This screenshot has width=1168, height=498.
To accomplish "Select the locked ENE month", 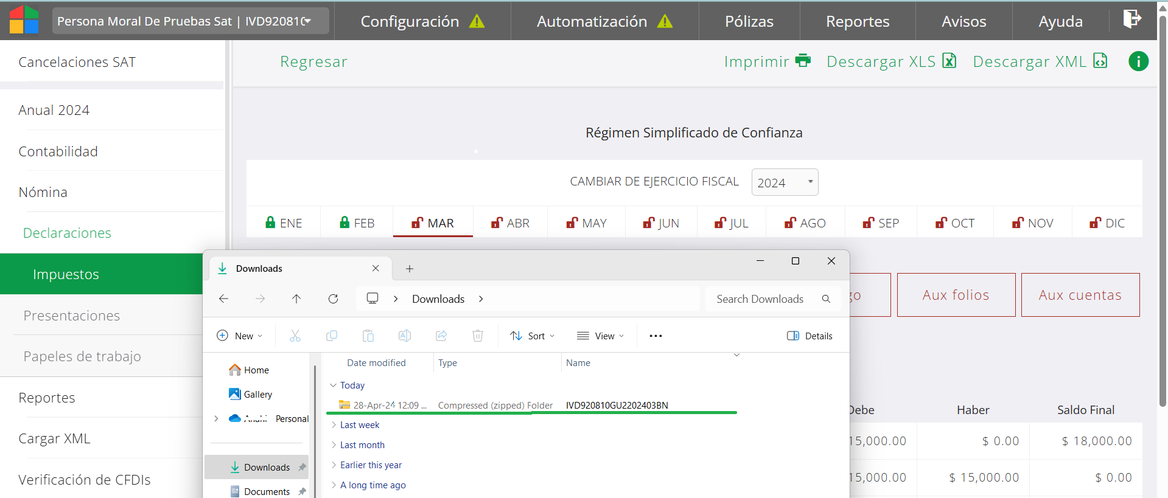I will (284, 223).
